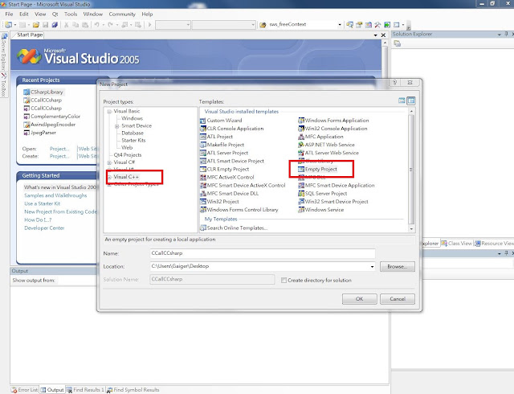The image size is (514, 394).
Task: Open the Community menu
Action: point(122,14)
